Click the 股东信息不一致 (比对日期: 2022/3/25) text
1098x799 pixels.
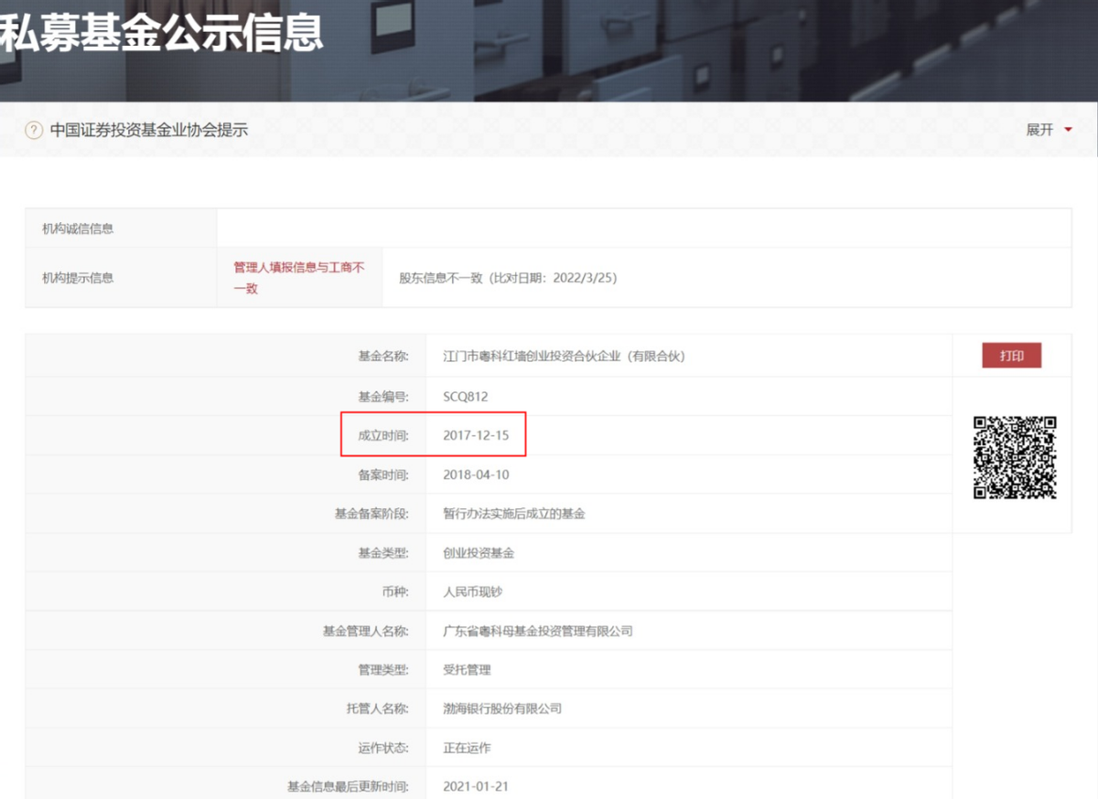pos(508,277)
